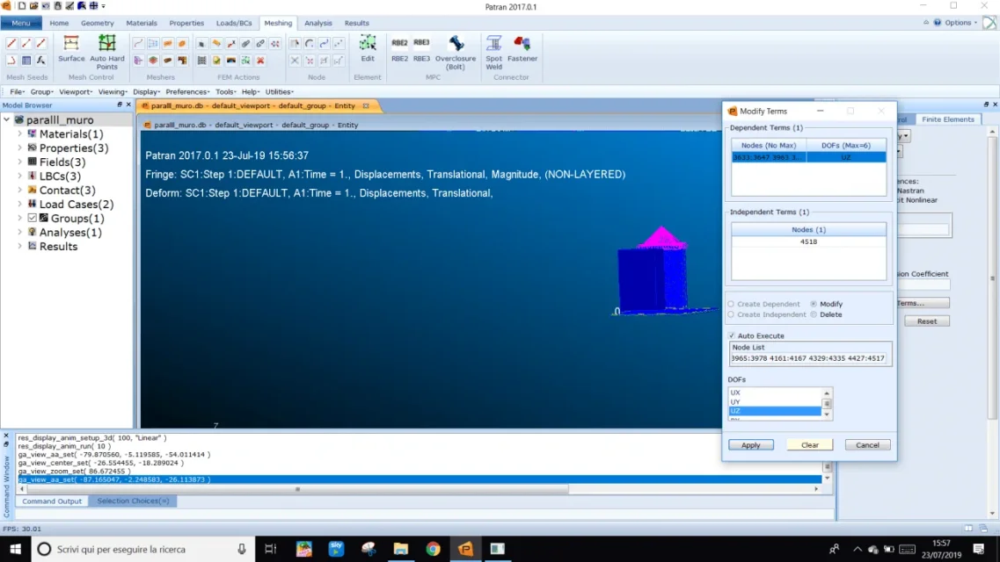
Task: Open the Element Edit tool
Action: point(368,48)
